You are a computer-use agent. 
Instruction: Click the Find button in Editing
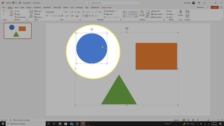pos(169,11)
